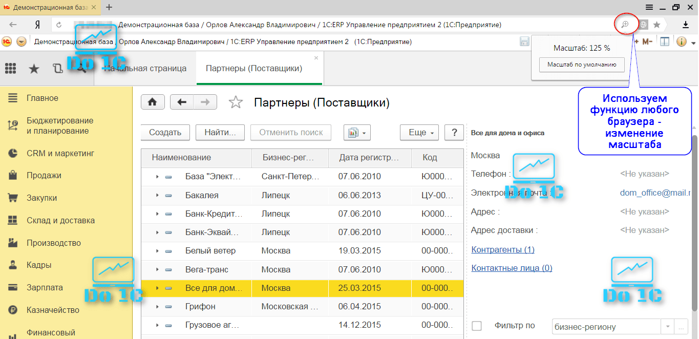
Task: Click the Закупки cart icon
Action: [13, 198]
